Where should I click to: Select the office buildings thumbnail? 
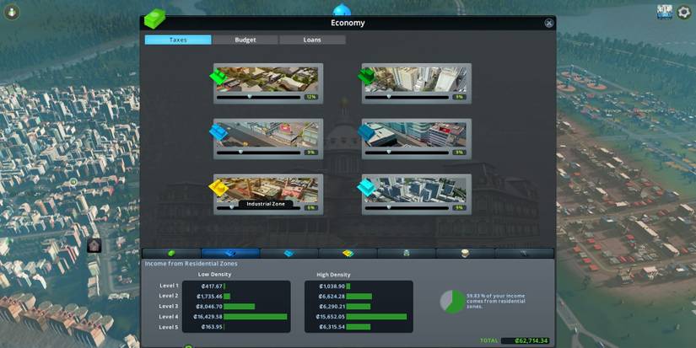click(415, 190)
